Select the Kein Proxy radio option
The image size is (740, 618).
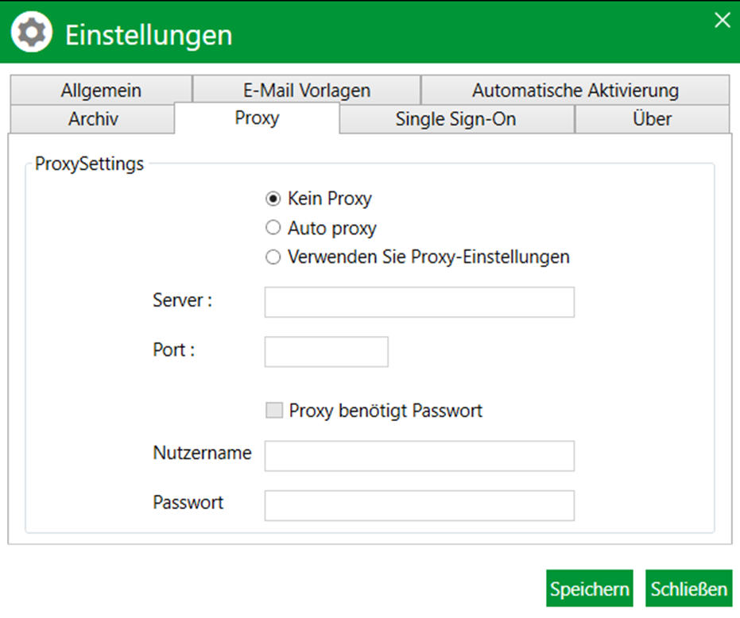(x=273, y=199)
